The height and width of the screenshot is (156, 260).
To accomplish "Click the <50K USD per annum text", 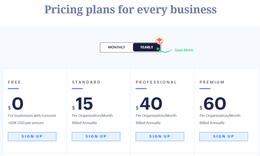I will 26,123.
